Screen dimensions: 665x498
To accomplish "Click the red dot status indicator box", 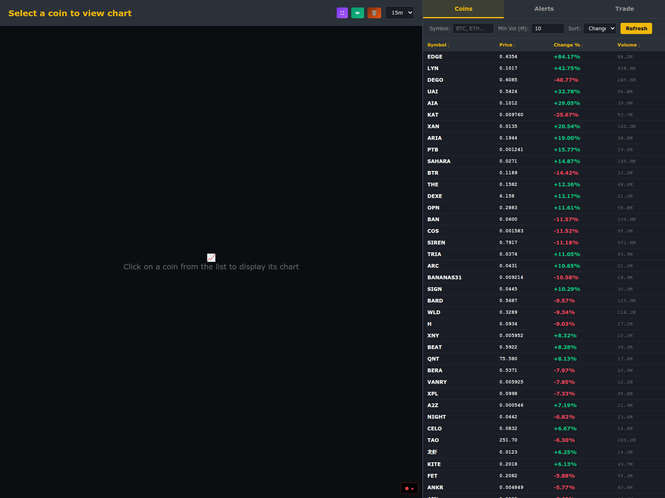I will pyautogui.click(x=409, y=488).
